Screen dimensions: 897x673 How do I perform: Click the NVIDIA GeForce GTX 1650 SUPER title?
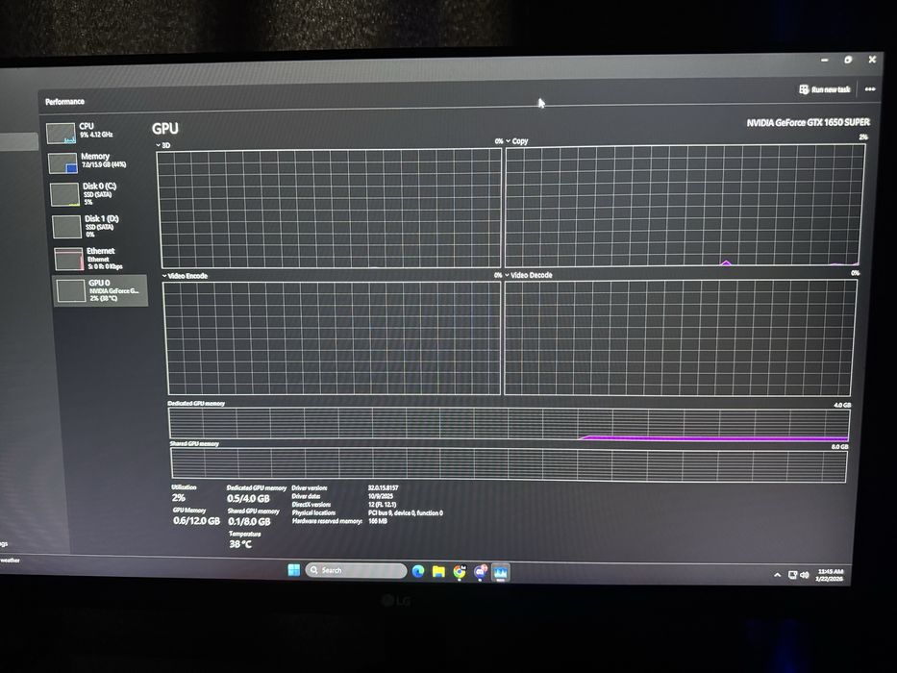click(808, 122)
